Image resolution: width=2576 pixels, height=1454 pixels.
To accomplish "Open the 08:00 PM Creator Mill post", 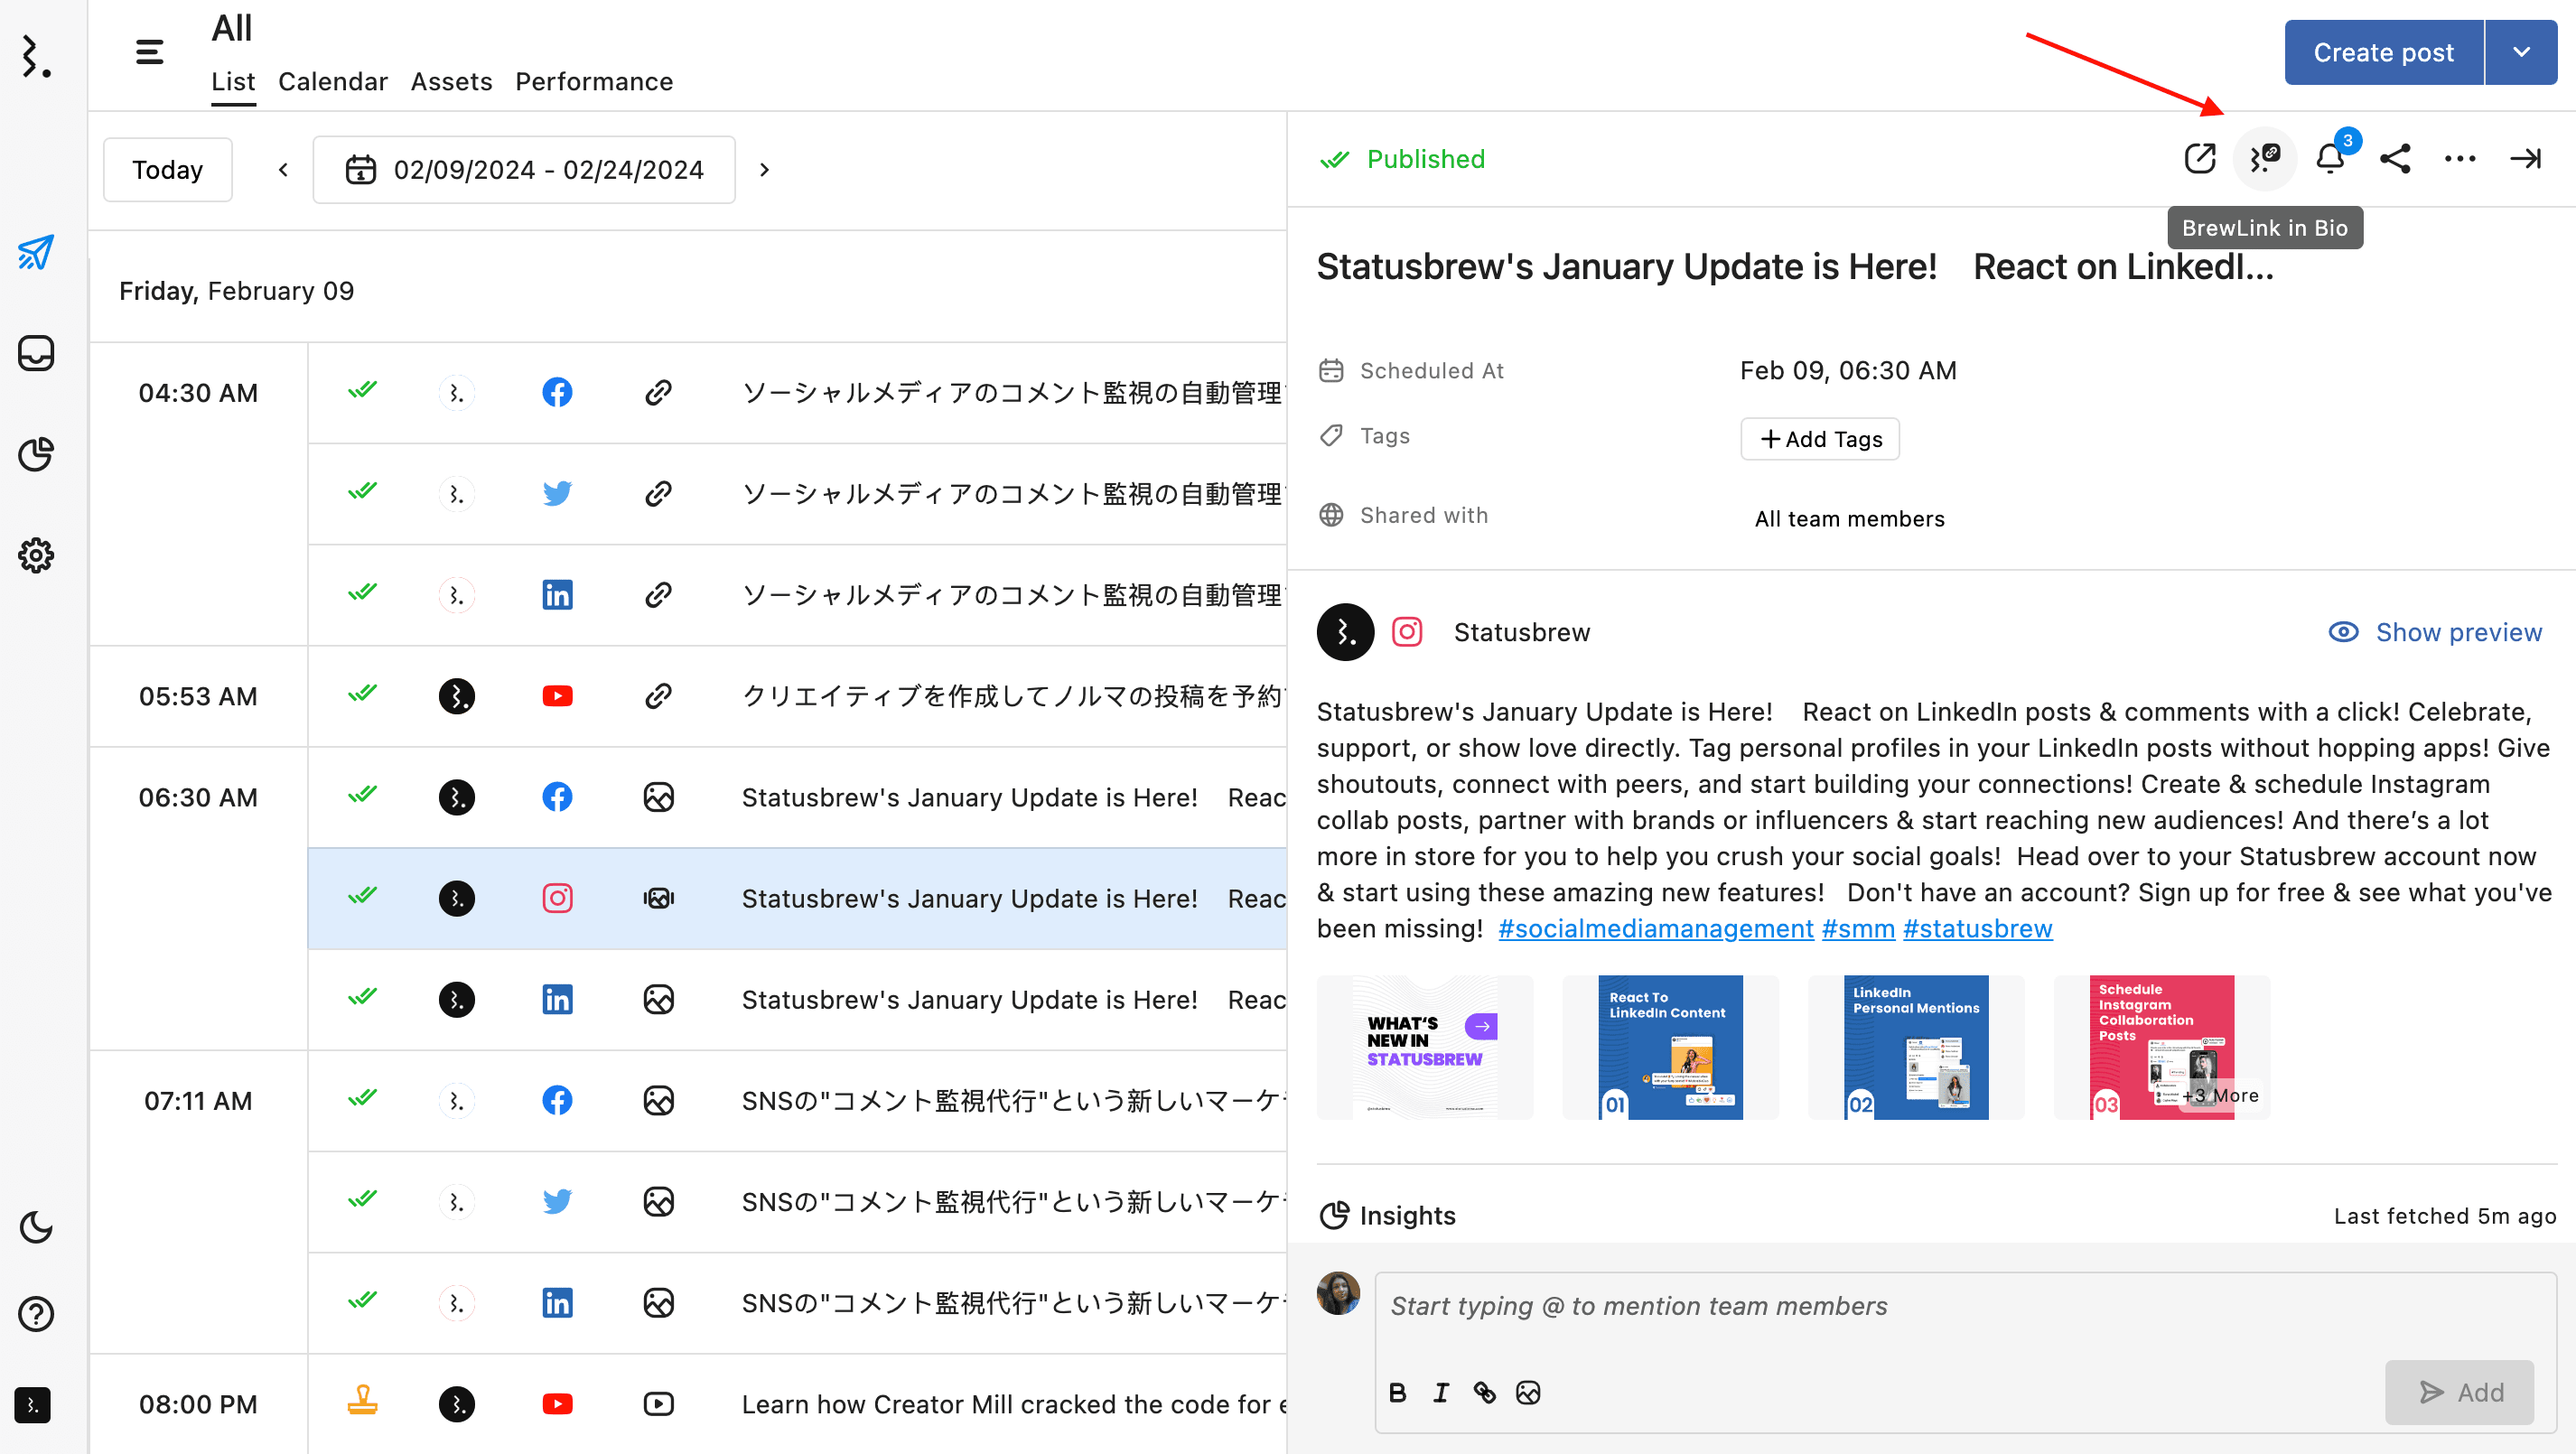I will click(x=797, y=1404).
